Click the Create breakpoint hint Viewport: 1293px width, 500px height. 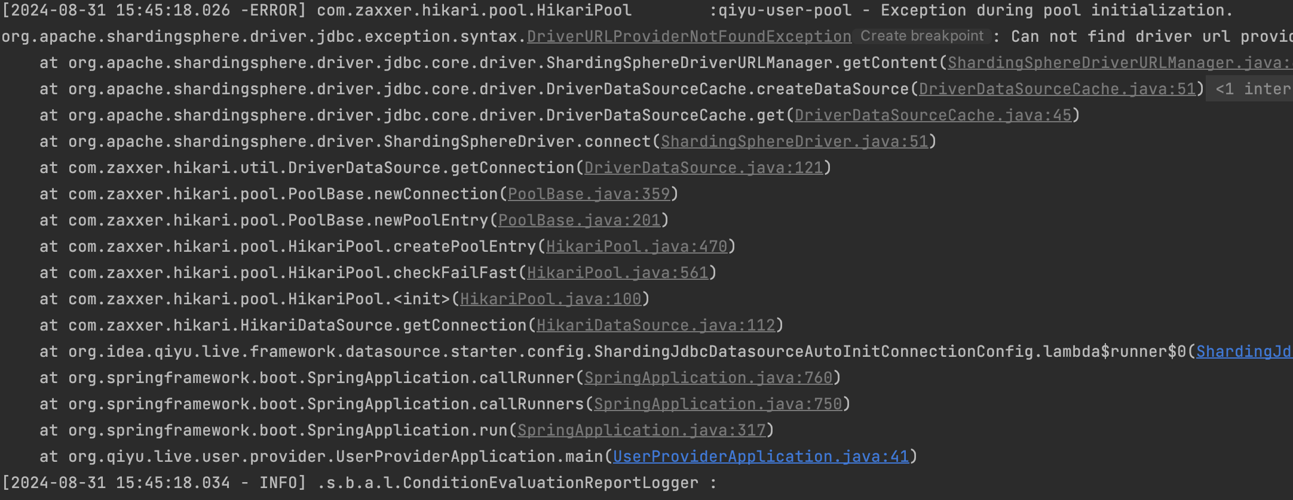coord(922,36)
